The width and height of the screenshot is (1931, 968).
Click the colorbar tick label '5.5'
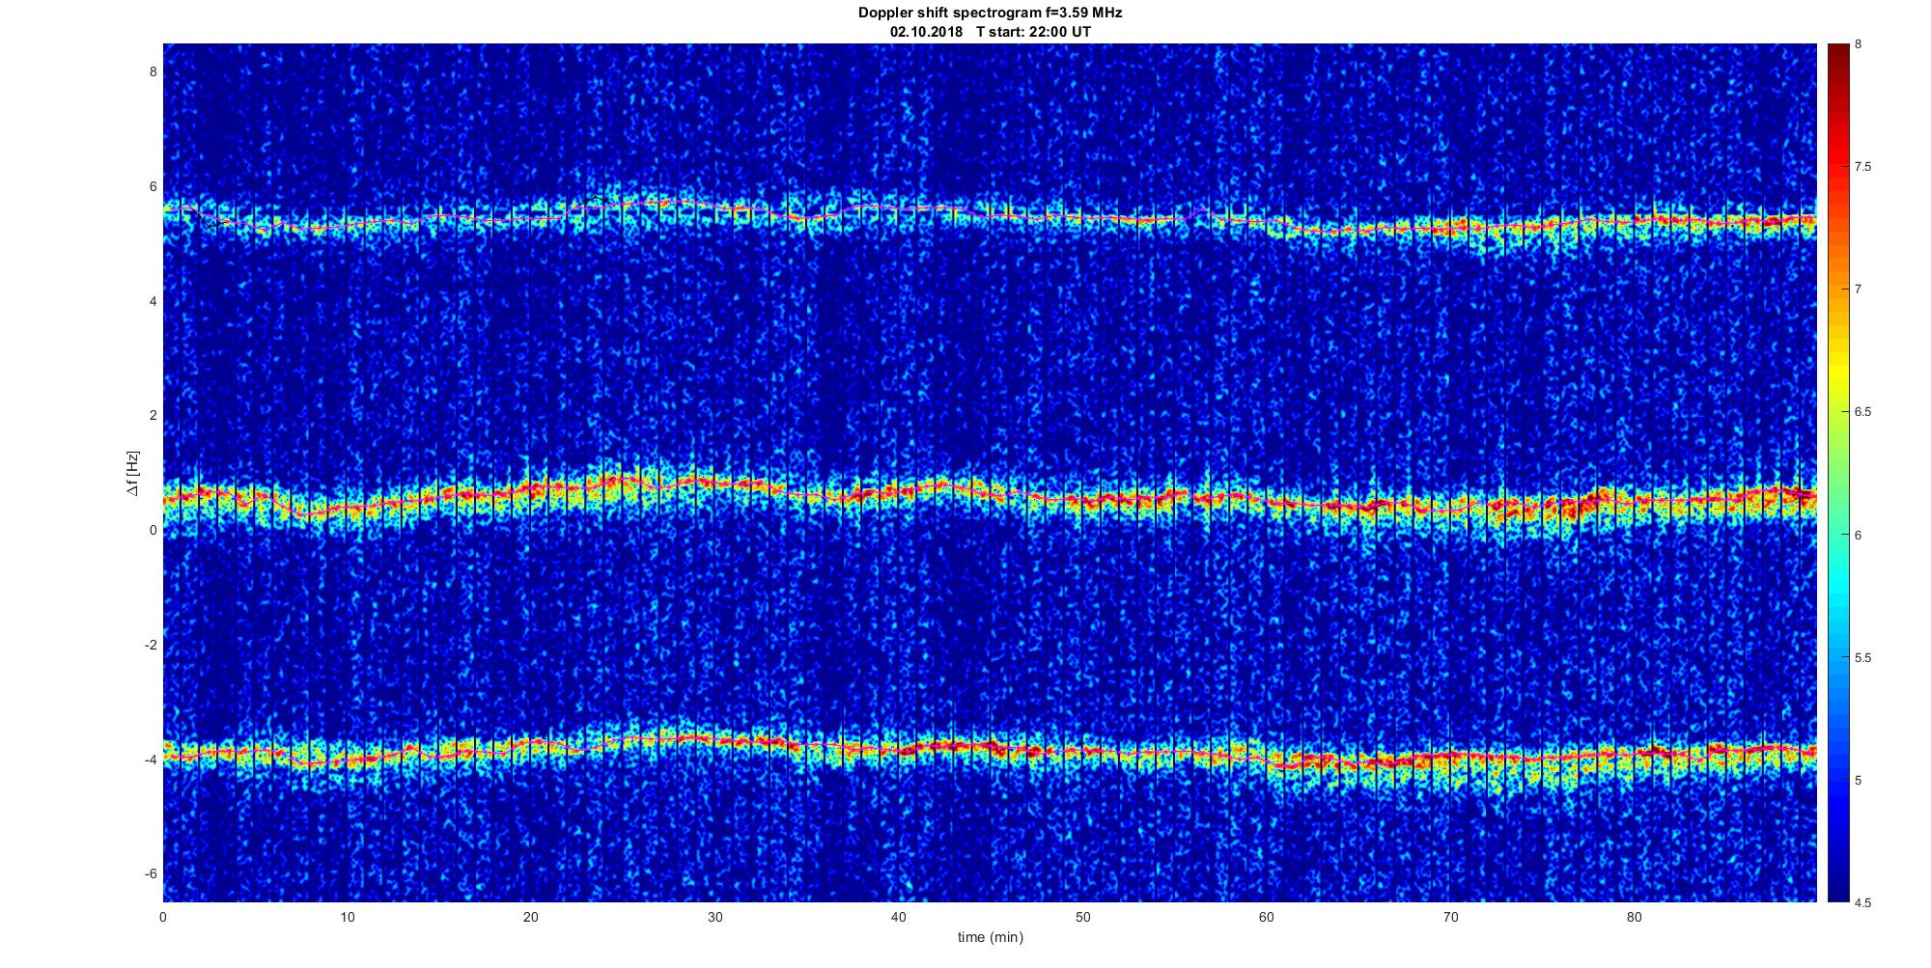click(x=1863, y=657)
